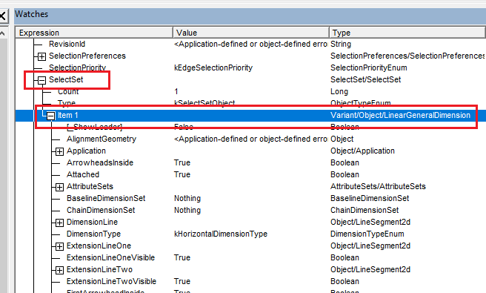This screenshot has height=293, width=486.
Task: Click the Count value 1
Action: tap(176, 91)
